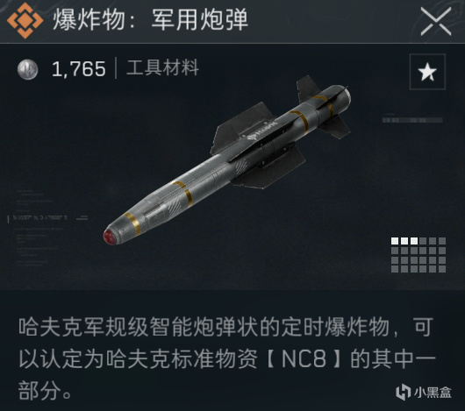Click the 小黑盒 watermark text
Viewport: 465px width, 411px height.
(433, 393)
